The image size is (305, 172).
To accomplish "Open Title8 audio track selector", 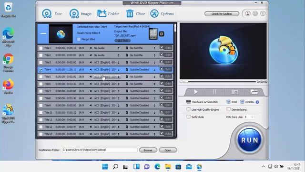I will pos(107,98).
